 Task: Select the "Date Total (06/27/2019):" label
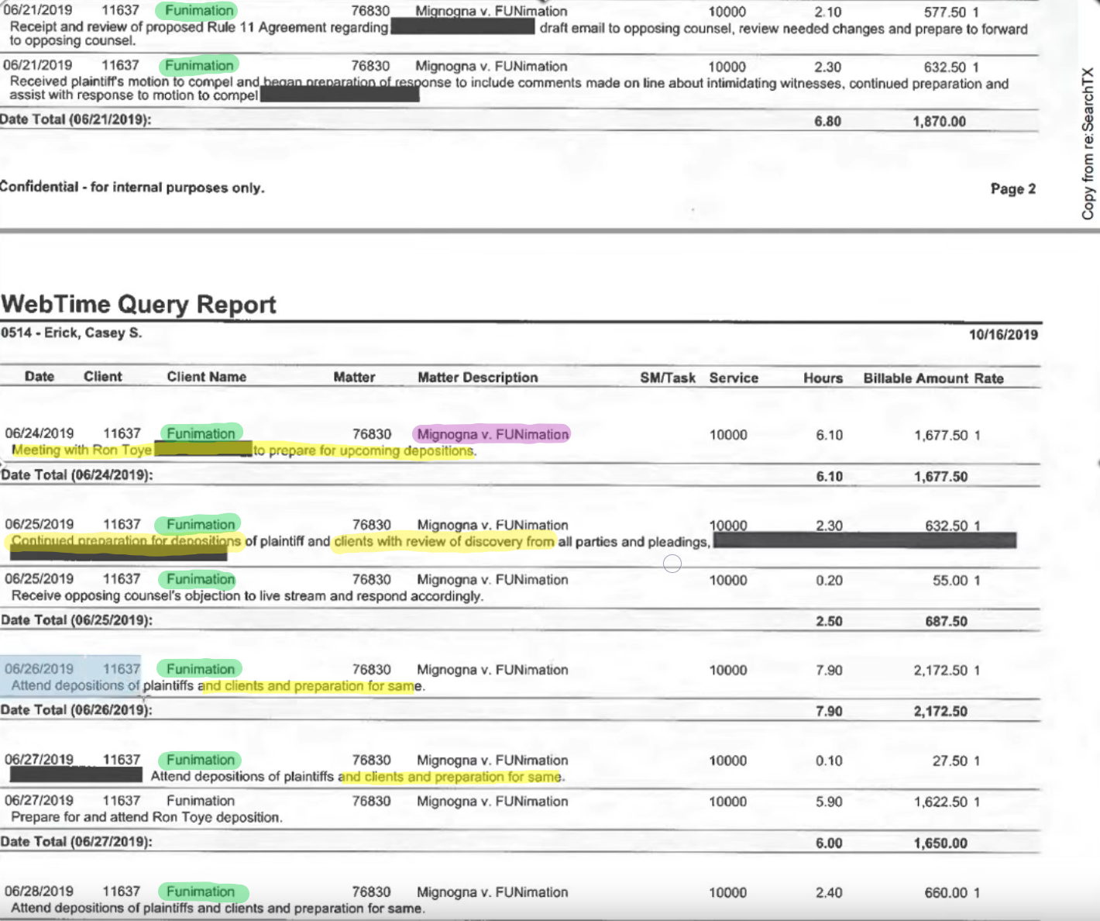pyautogui.click(x=77, y=841)
